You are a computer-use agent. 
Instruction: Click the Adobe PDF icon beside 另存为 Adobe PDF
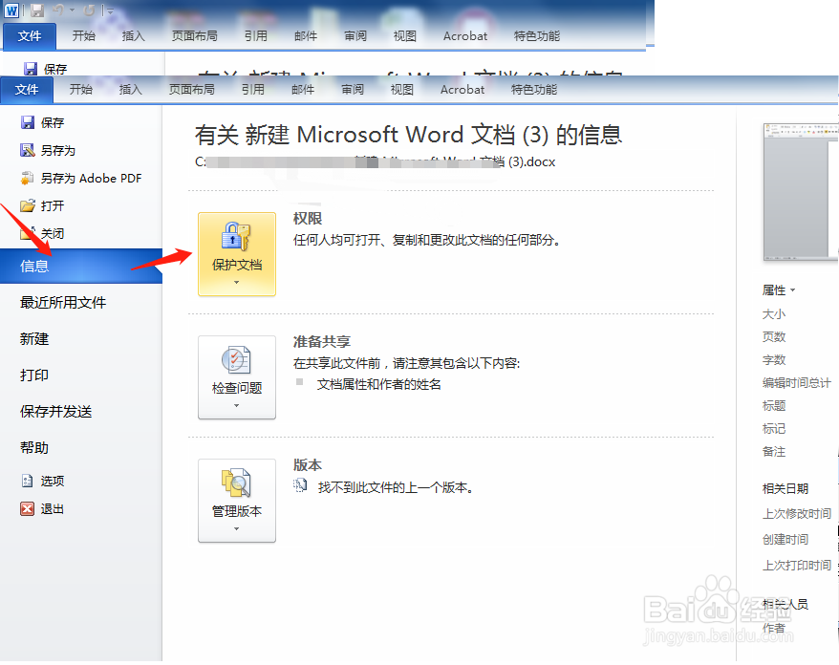click(28, 178)
